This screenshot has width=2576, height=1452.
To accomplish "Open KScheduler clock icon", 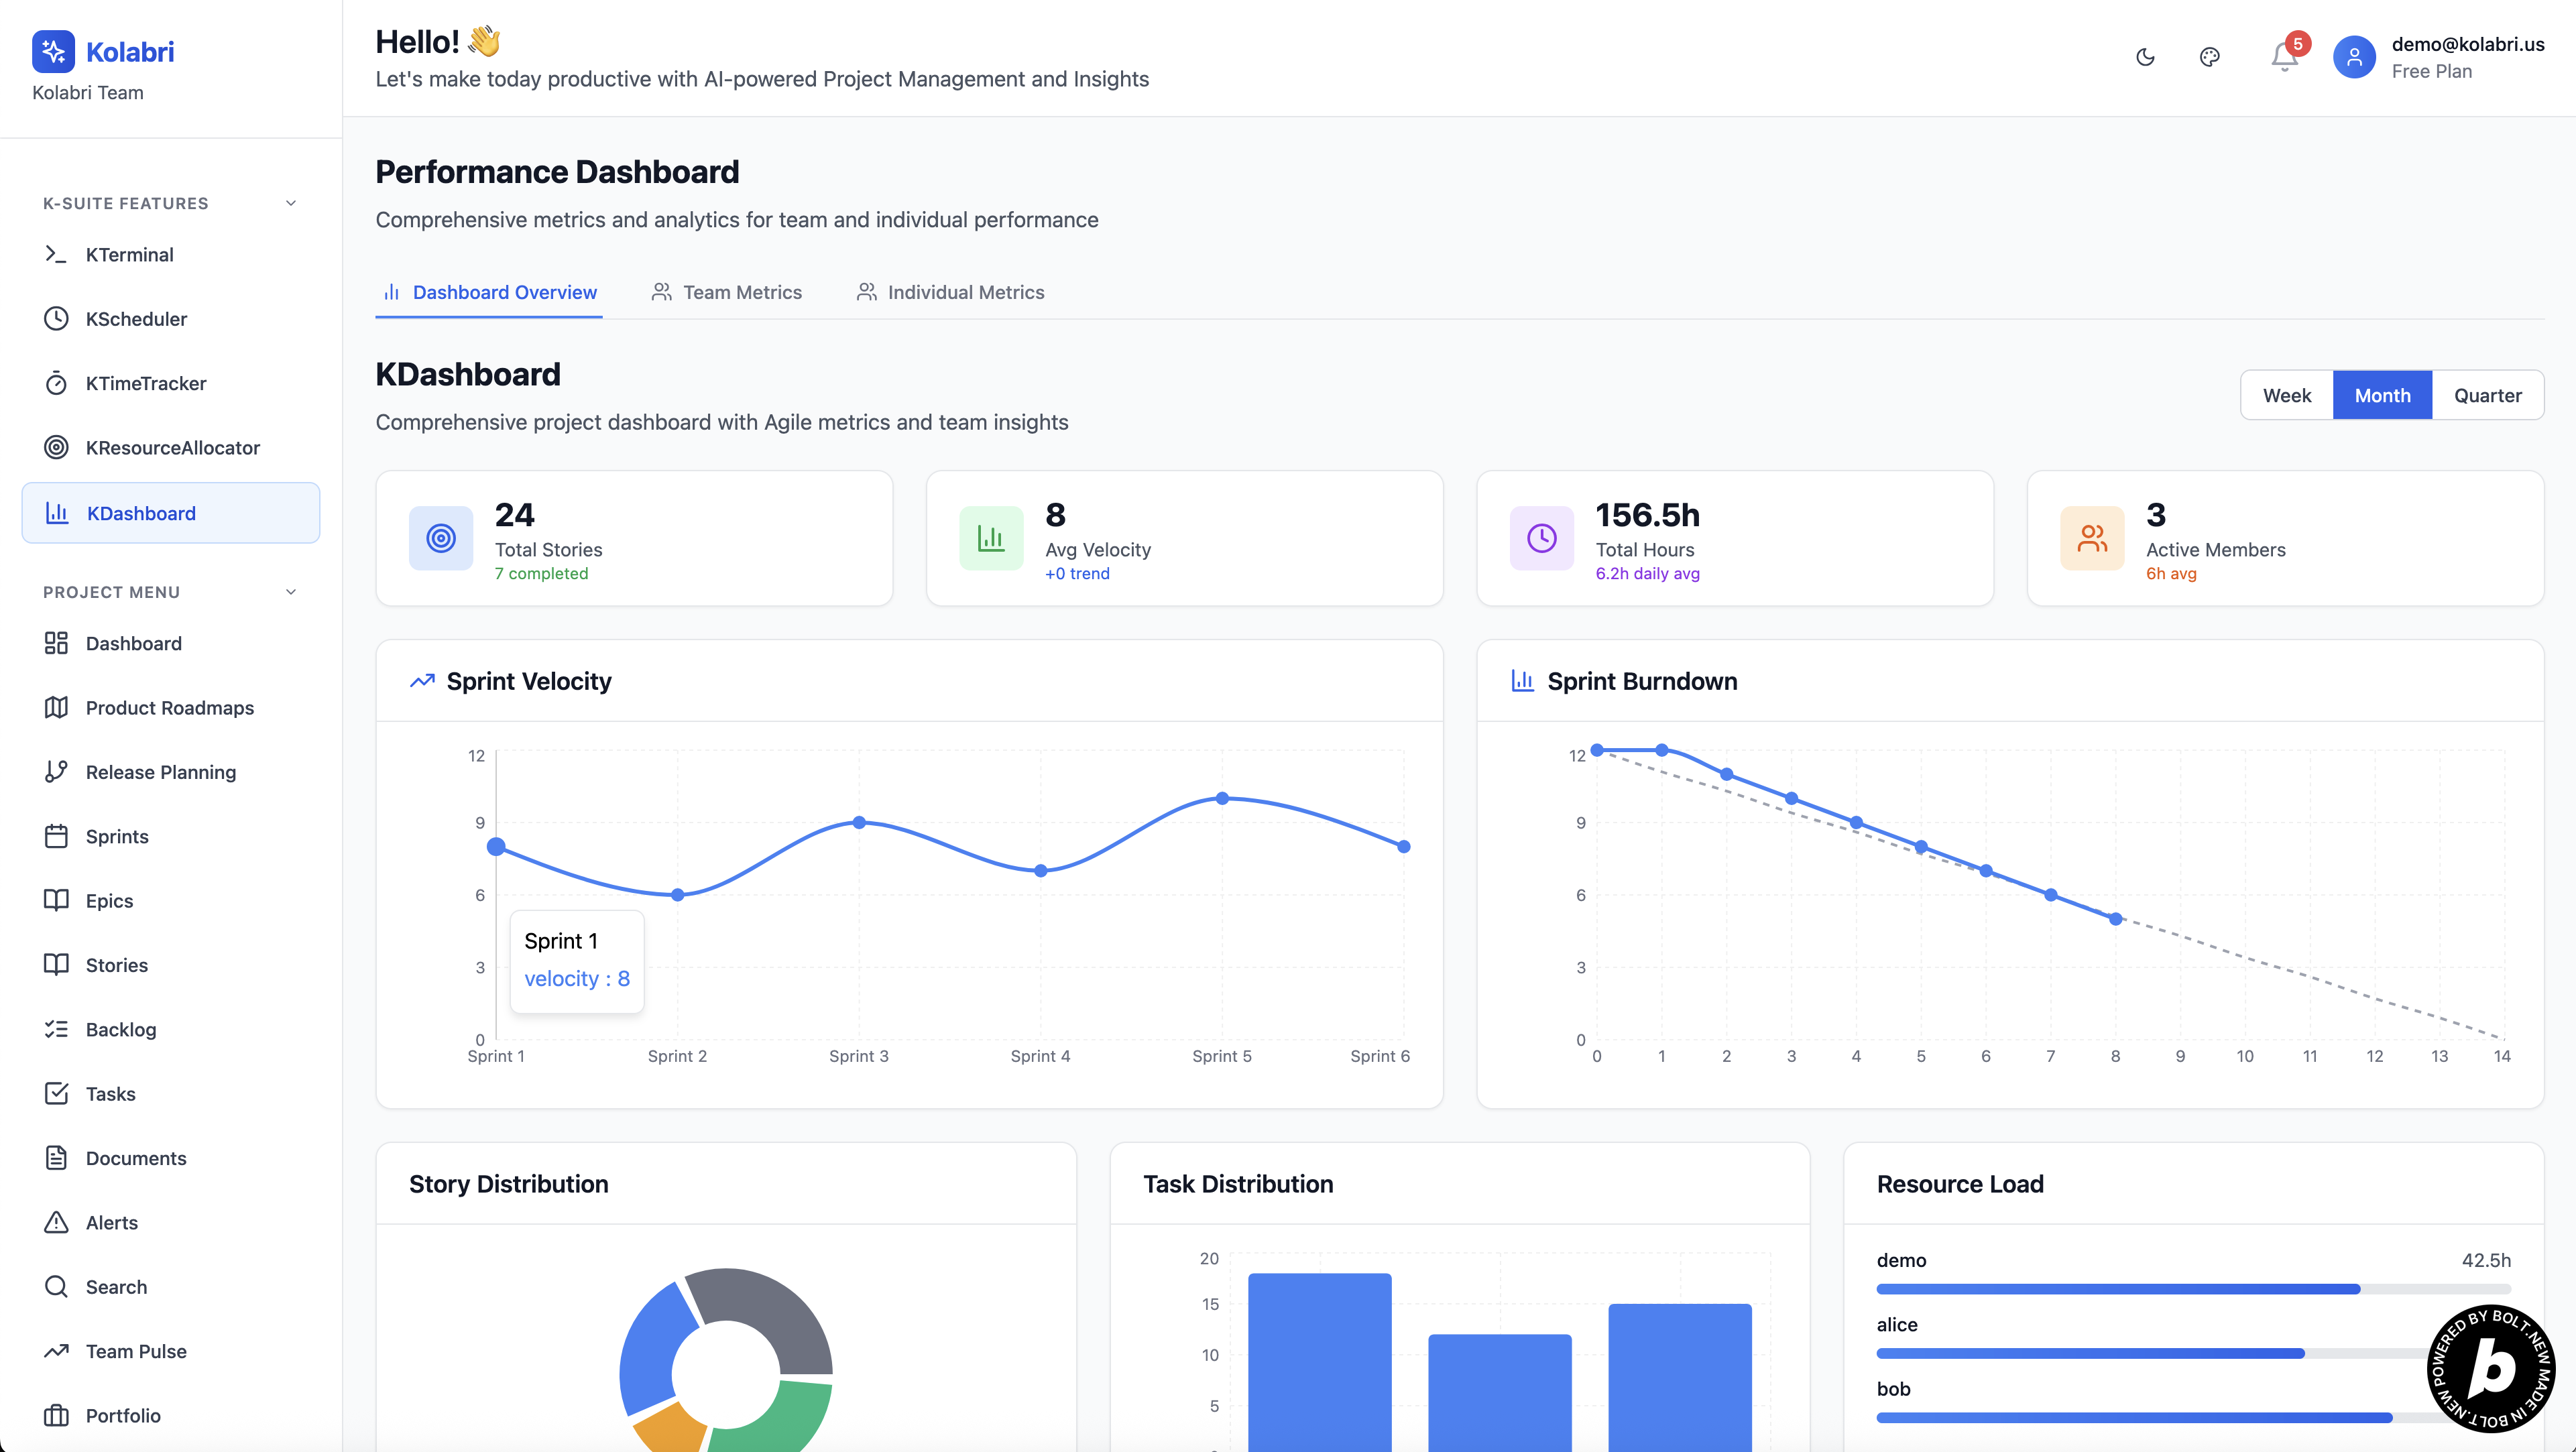I will pyautogui.click(x=57, y=319).
